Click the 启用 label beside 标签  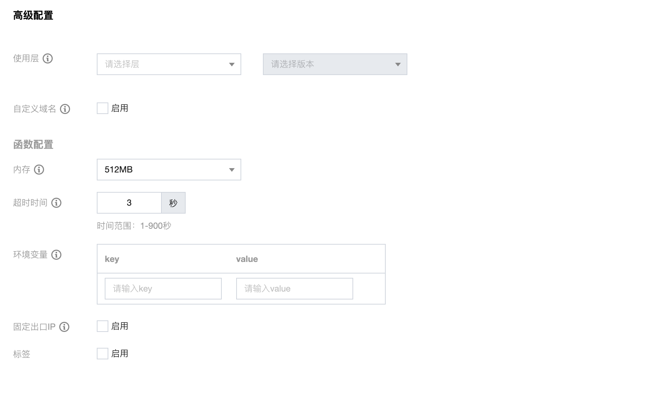pyautogui.click(x=120, y=354)
